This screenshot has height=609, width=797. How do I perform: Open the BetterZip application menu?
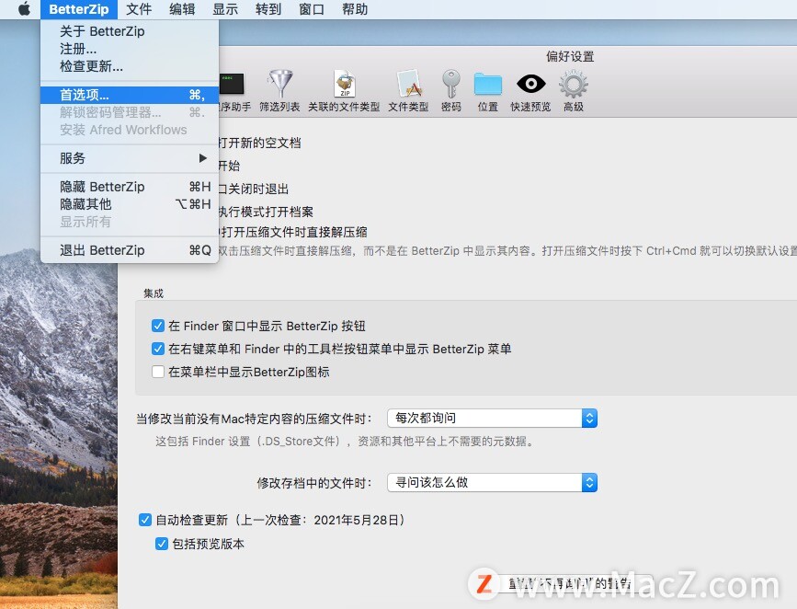(79, 9)
